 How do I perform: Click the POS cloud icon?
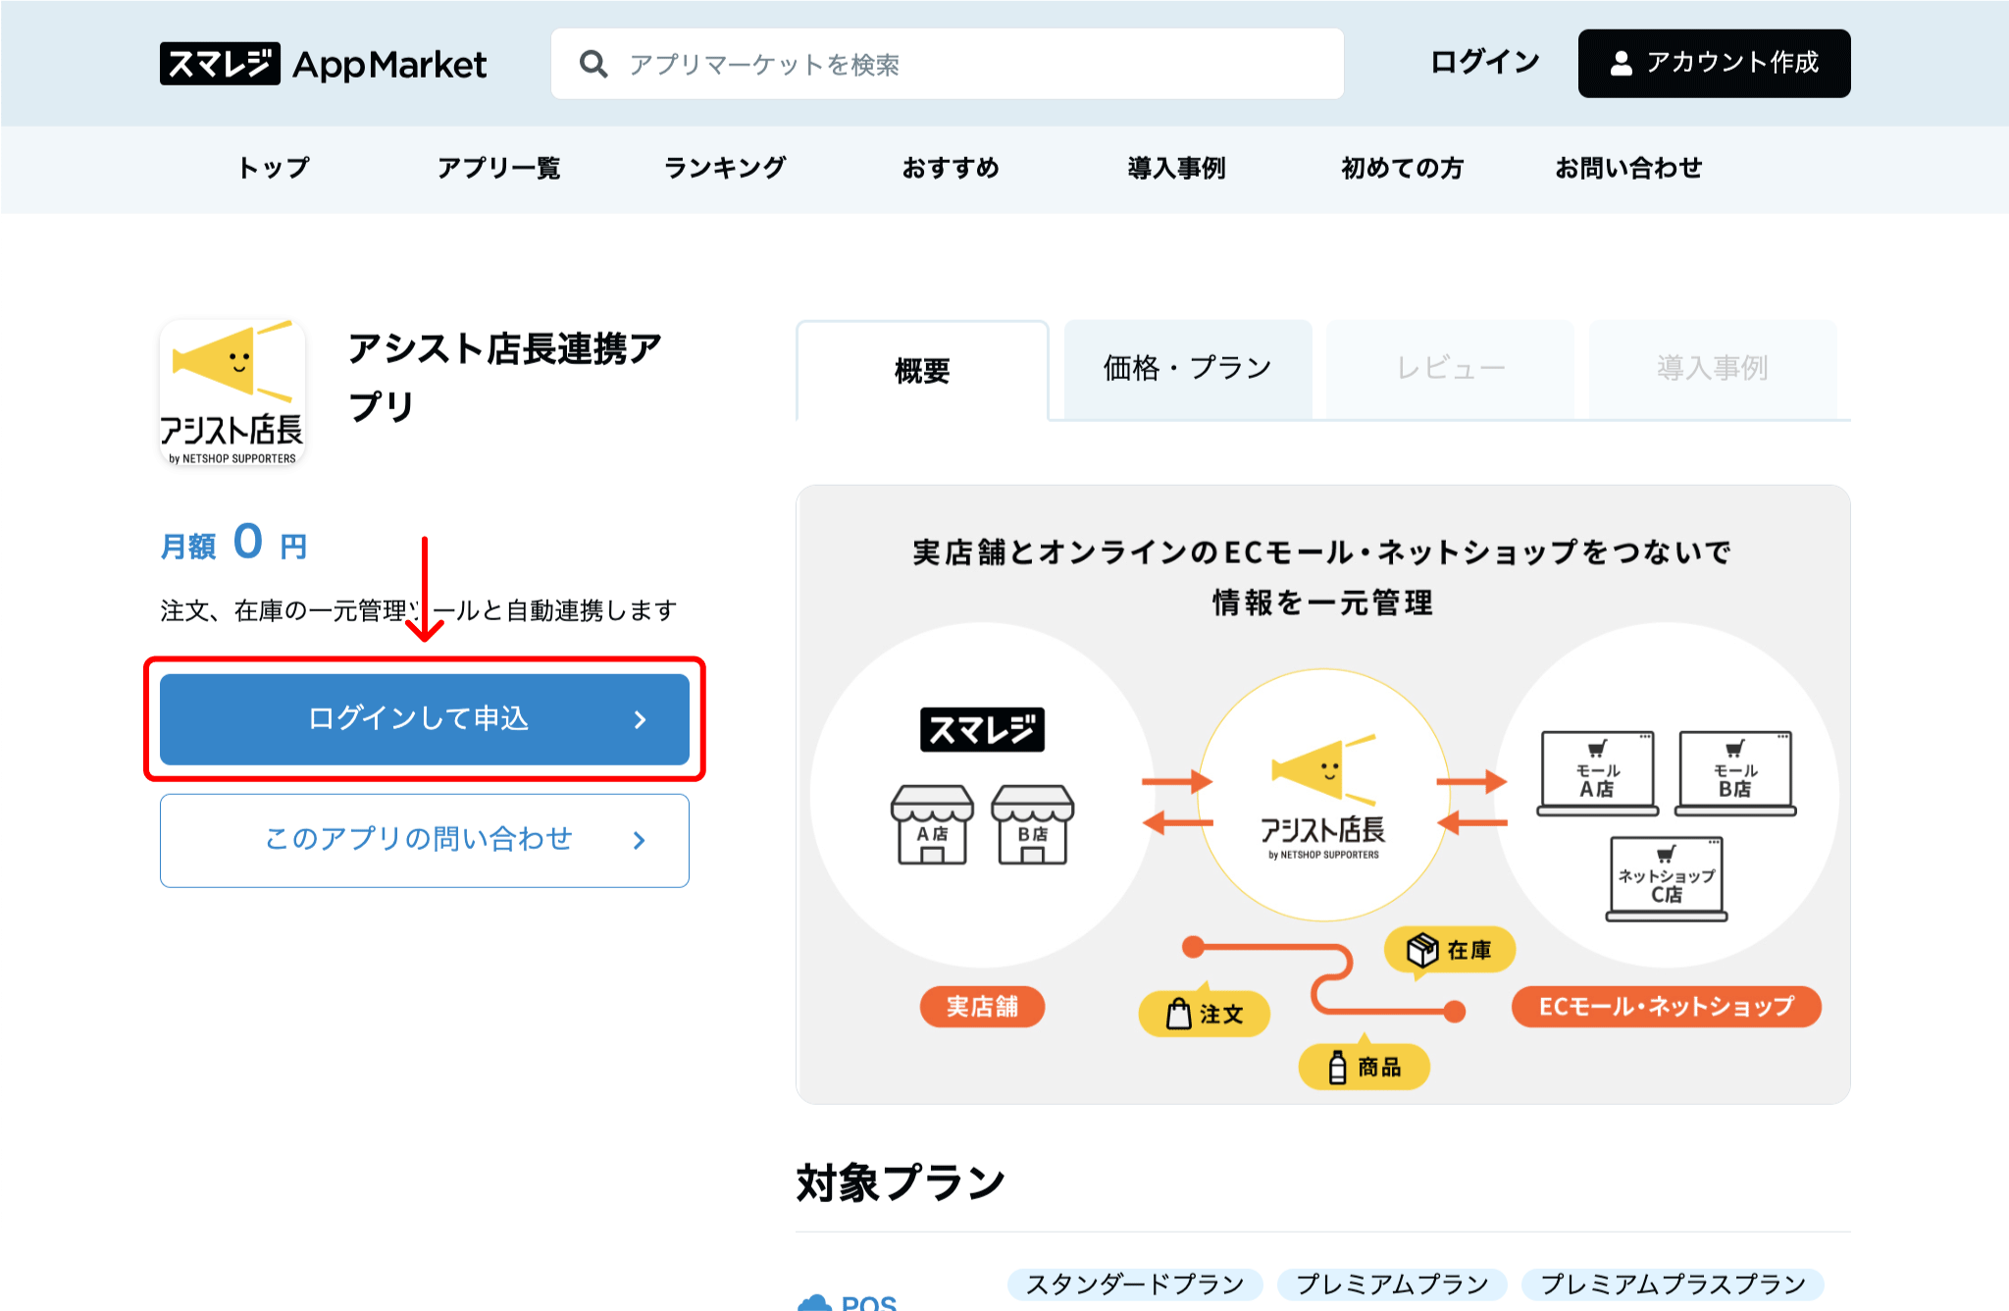tap(814, 1302)
